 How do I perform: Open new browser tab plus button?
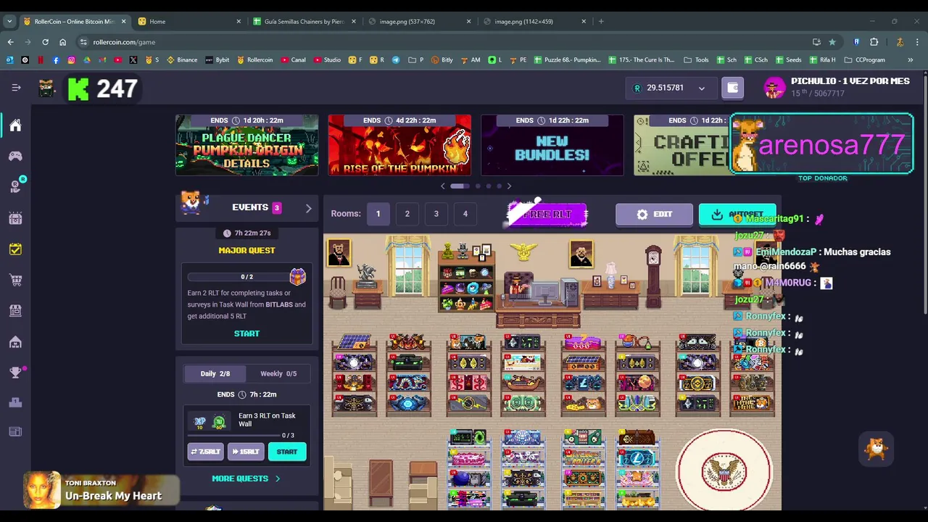pos(601,21)
